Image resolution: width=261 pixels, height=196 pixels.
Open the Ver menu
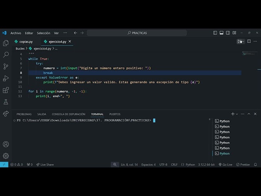(x=56, y=33)
